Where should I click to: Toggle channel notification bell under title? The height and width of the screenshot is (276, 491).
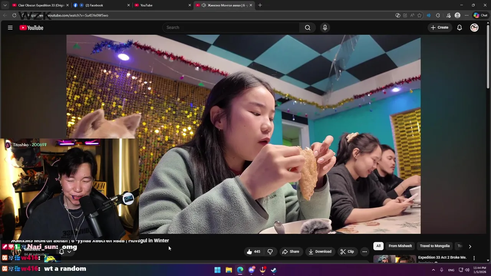(61, 252)
